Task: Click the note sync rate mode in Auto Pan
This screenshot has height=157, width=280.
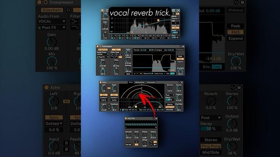Action: point(136,144)
